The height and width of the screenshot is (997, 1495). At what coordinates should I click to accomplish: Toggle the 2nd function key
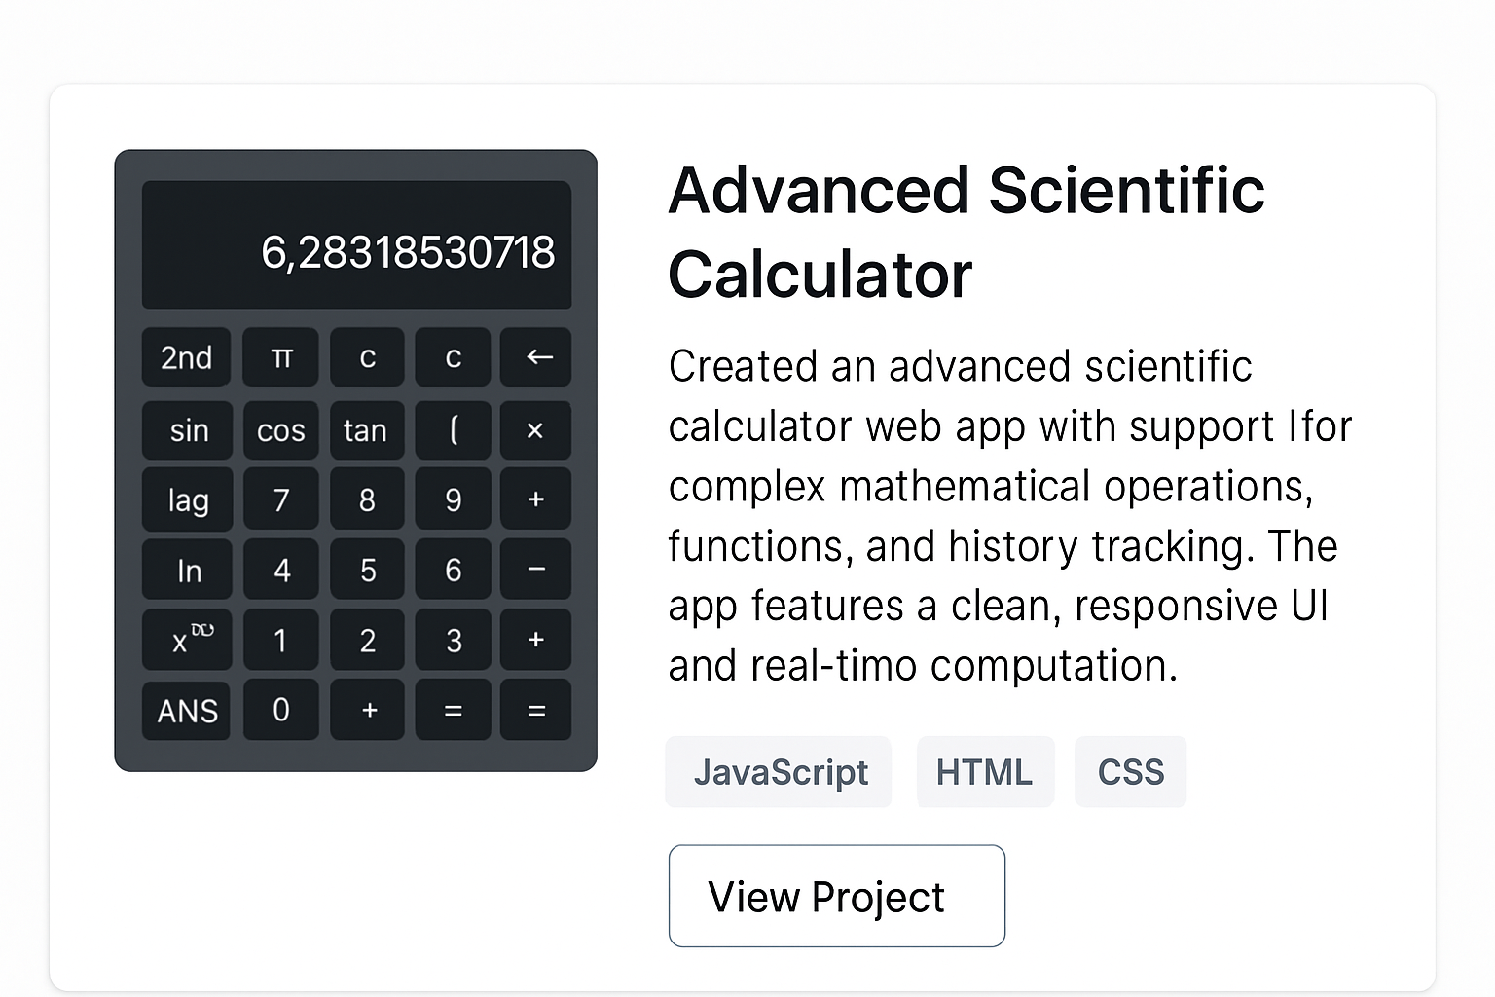pos(186,357)
